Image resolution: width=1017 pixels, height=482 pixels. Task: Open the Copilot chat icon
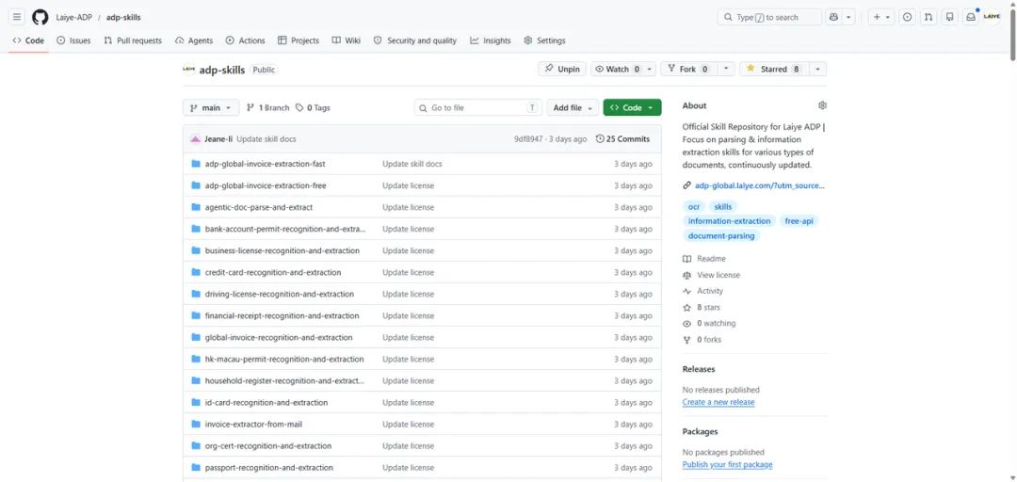click(x=834, y=17)
